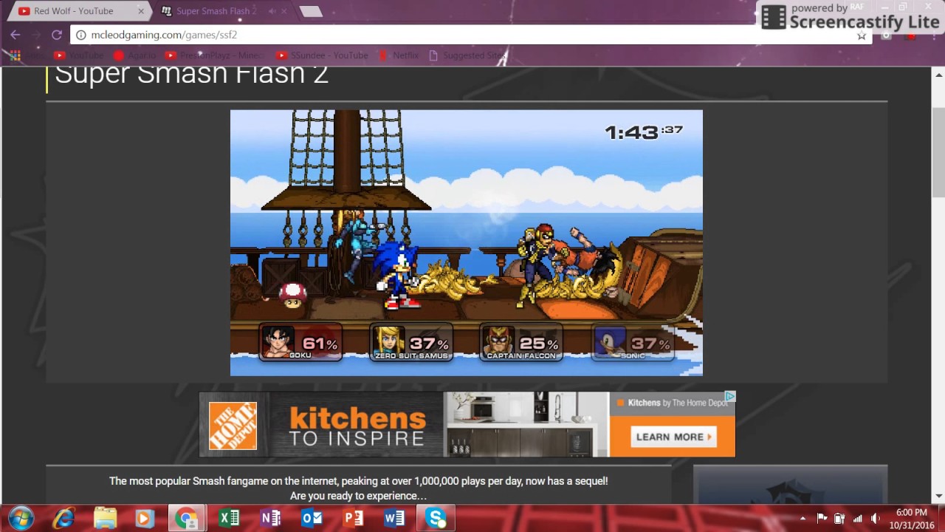
Task: Click the mushroom item in the game
Action: (x=292, y=295)
